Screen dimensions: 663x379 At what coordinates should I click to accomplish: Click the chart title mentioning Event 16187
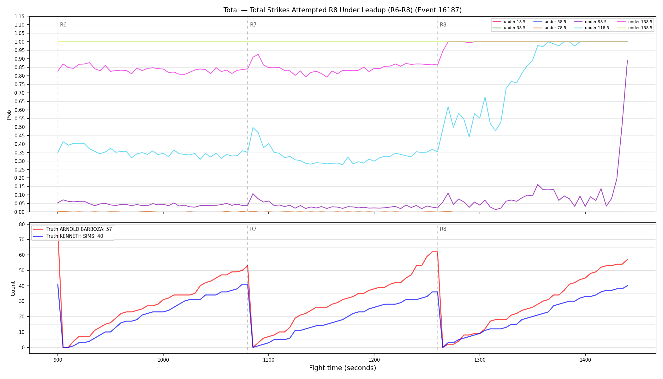(x=343, y=10)
